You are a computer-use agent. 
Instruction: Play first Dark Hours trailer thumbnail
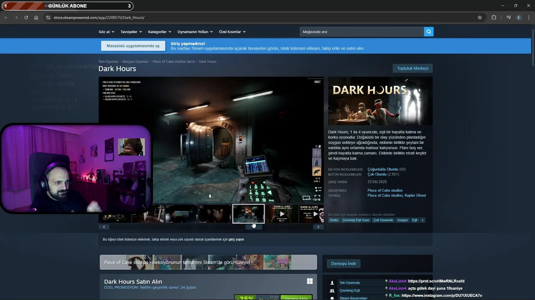[x=282, y=214]
